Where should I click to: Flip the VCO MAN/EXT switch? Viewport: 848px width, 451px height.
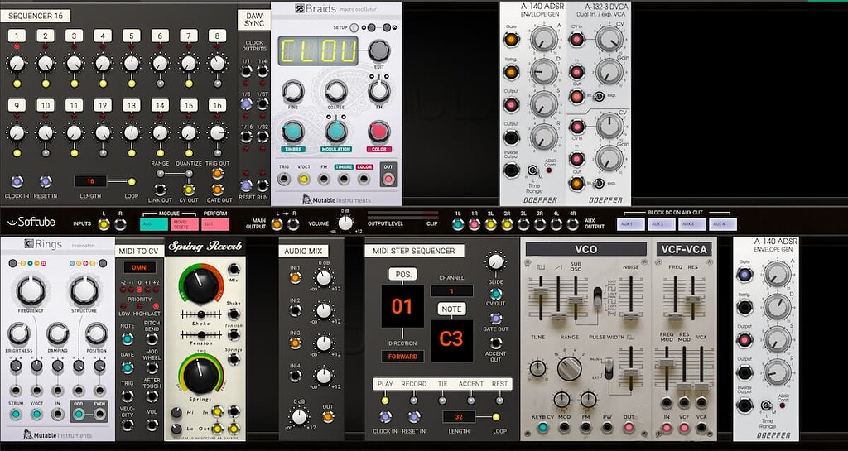coord(609,368)
